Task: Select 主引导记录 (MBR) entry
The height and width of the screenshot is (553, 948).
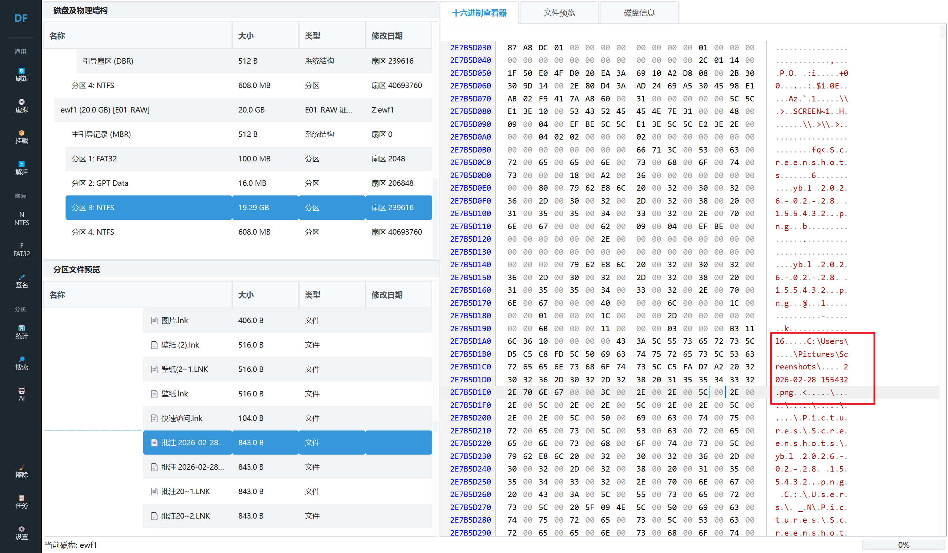Action: [x=101, y=134]
